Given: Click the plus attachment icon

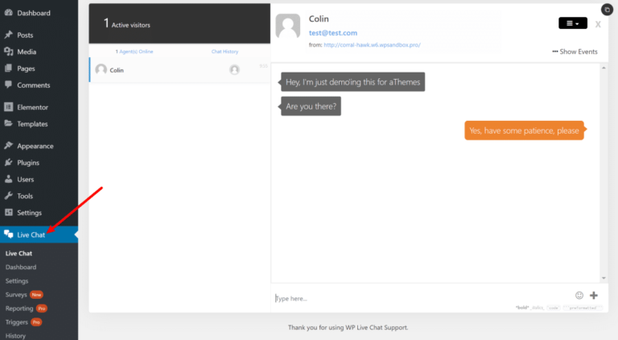Looking at the screenshot, I should pos(594,296).
